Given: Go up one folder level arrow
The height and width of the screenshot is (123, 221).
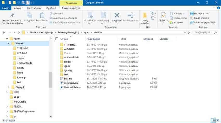Looking at the screenshot, I should click(19, 33).
